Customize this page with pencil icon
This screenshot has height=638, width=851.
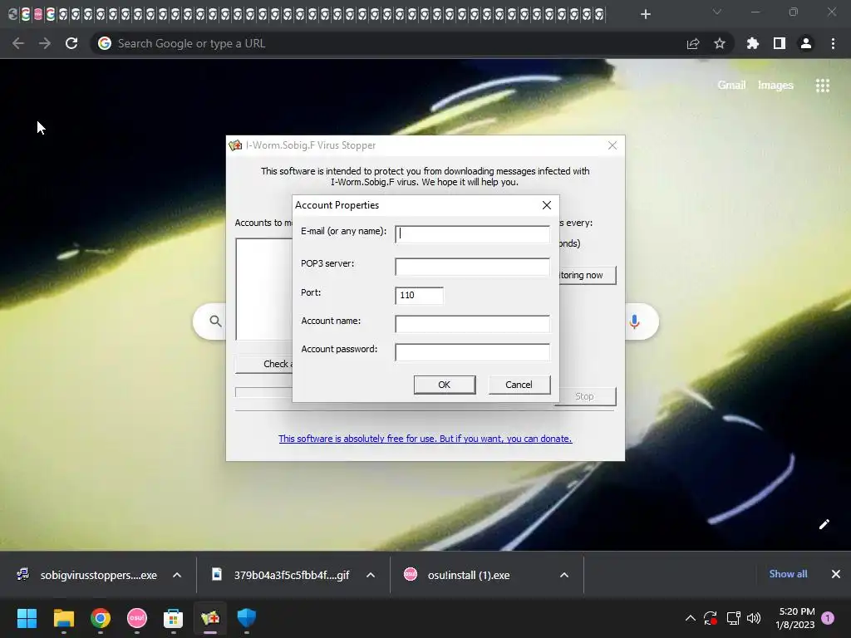click(x=824, y=524)
